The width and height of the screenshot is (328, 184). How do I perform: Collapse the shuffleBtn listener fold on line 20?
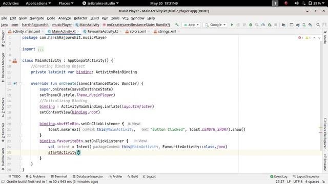click(20, 124)
